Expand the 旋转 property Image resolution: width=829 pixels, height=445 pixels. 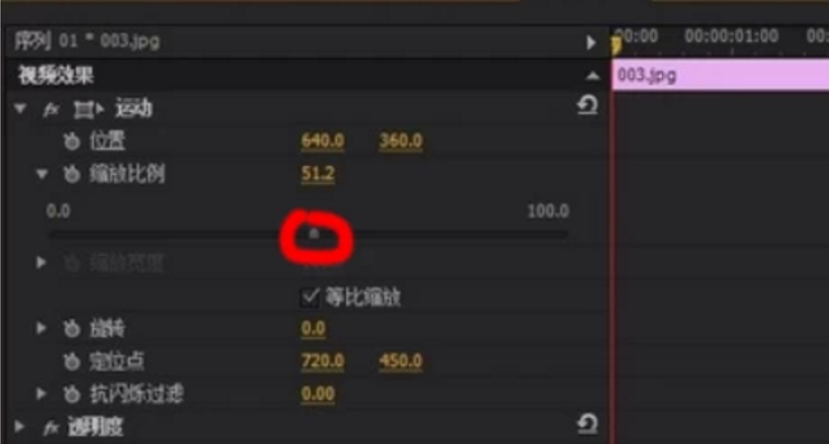coord(42,328)
